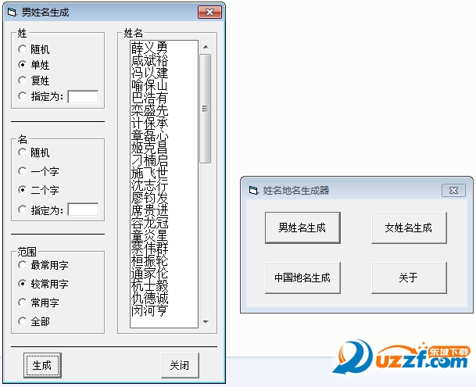The image size is (476, 387).
Task: Select the name 冯以建 in the list
Action: 149,73
